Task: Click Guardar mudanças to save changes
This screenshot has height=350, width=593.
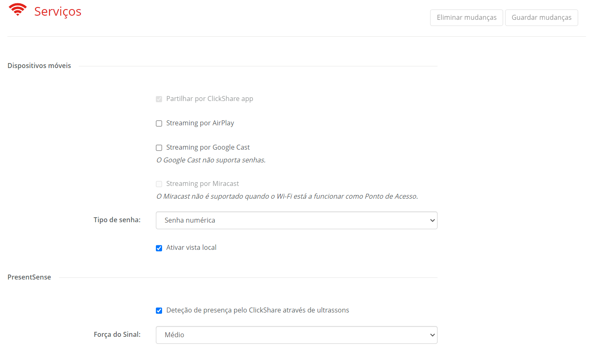Action: pos(541,18)
